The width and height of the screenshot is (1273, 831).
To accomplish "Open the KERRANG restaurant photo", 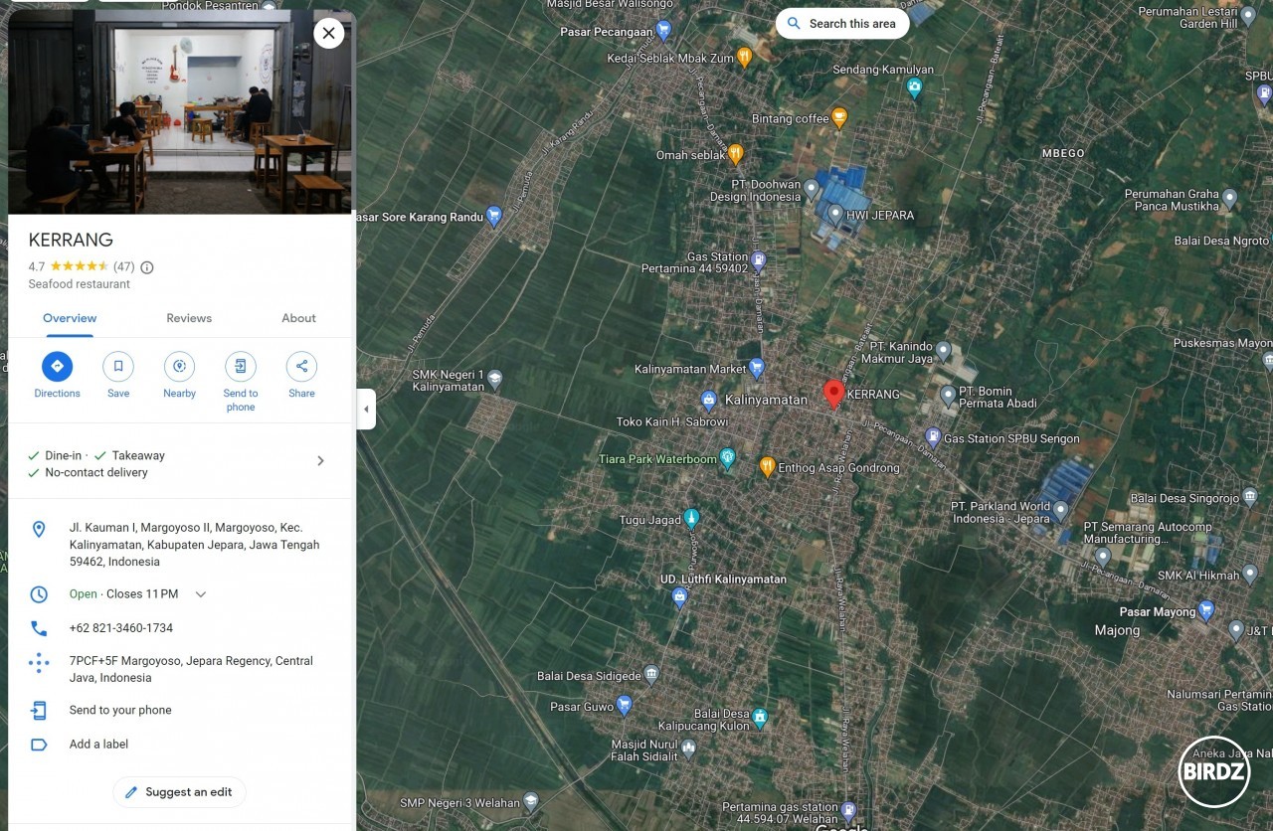I will click(x=180, y=111).
